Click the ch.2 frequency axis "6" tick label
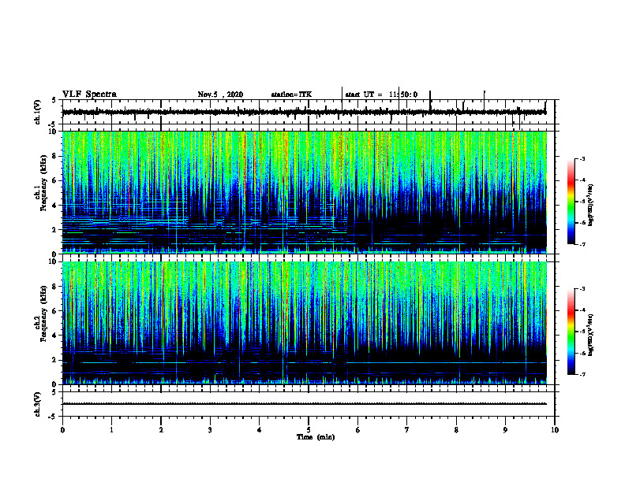The image size is (625, 482). (55, 311)
